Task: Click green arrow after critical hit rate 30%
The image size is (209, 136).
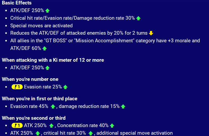Action: pos(91,133)
